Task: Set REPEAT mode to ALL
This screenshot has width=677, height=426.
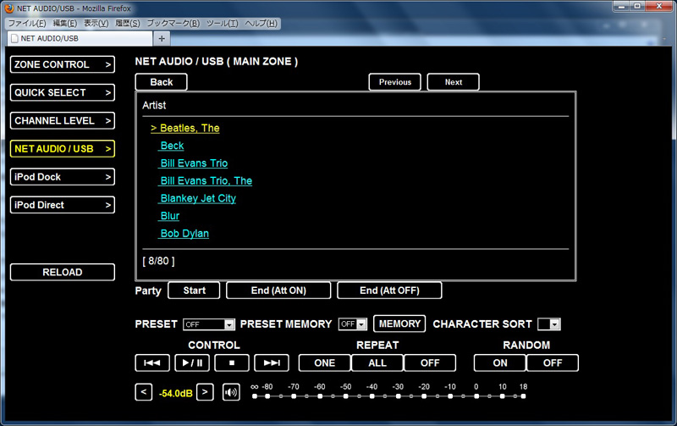Action: (x=377, y=362)
